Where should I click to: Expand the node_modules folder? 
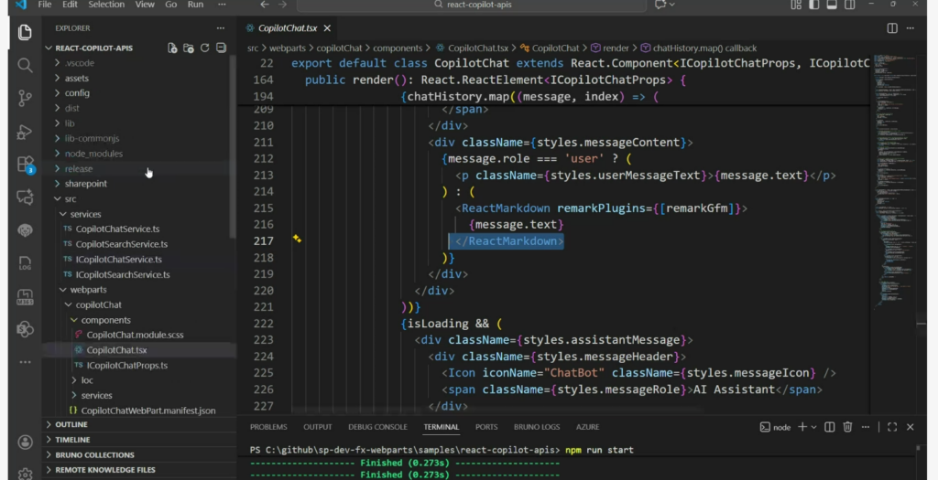click(93, 154)
